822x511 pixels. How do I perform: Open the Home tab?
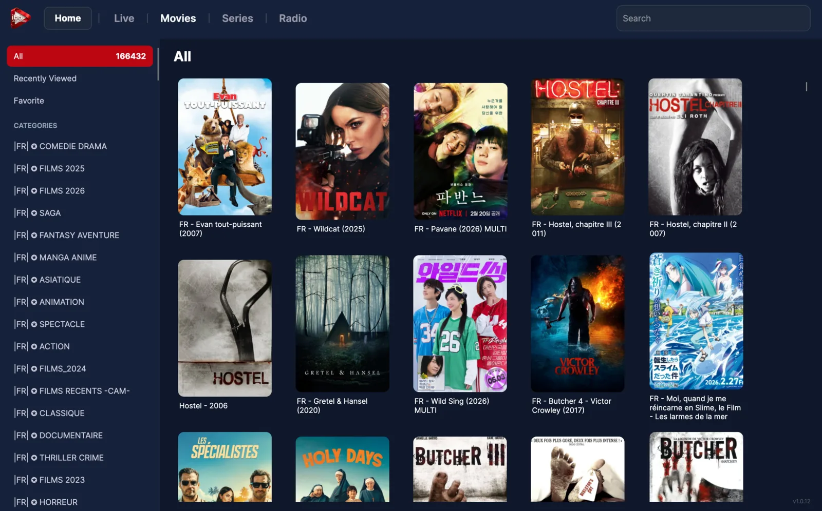coord(68,18)
